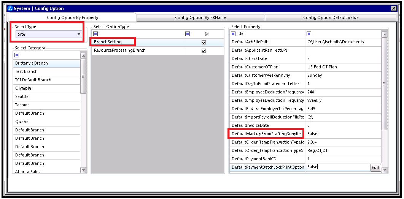404x199 pixels.
Task: Click the System Config Option title bar icon
Action: click(x=10, y=8)
